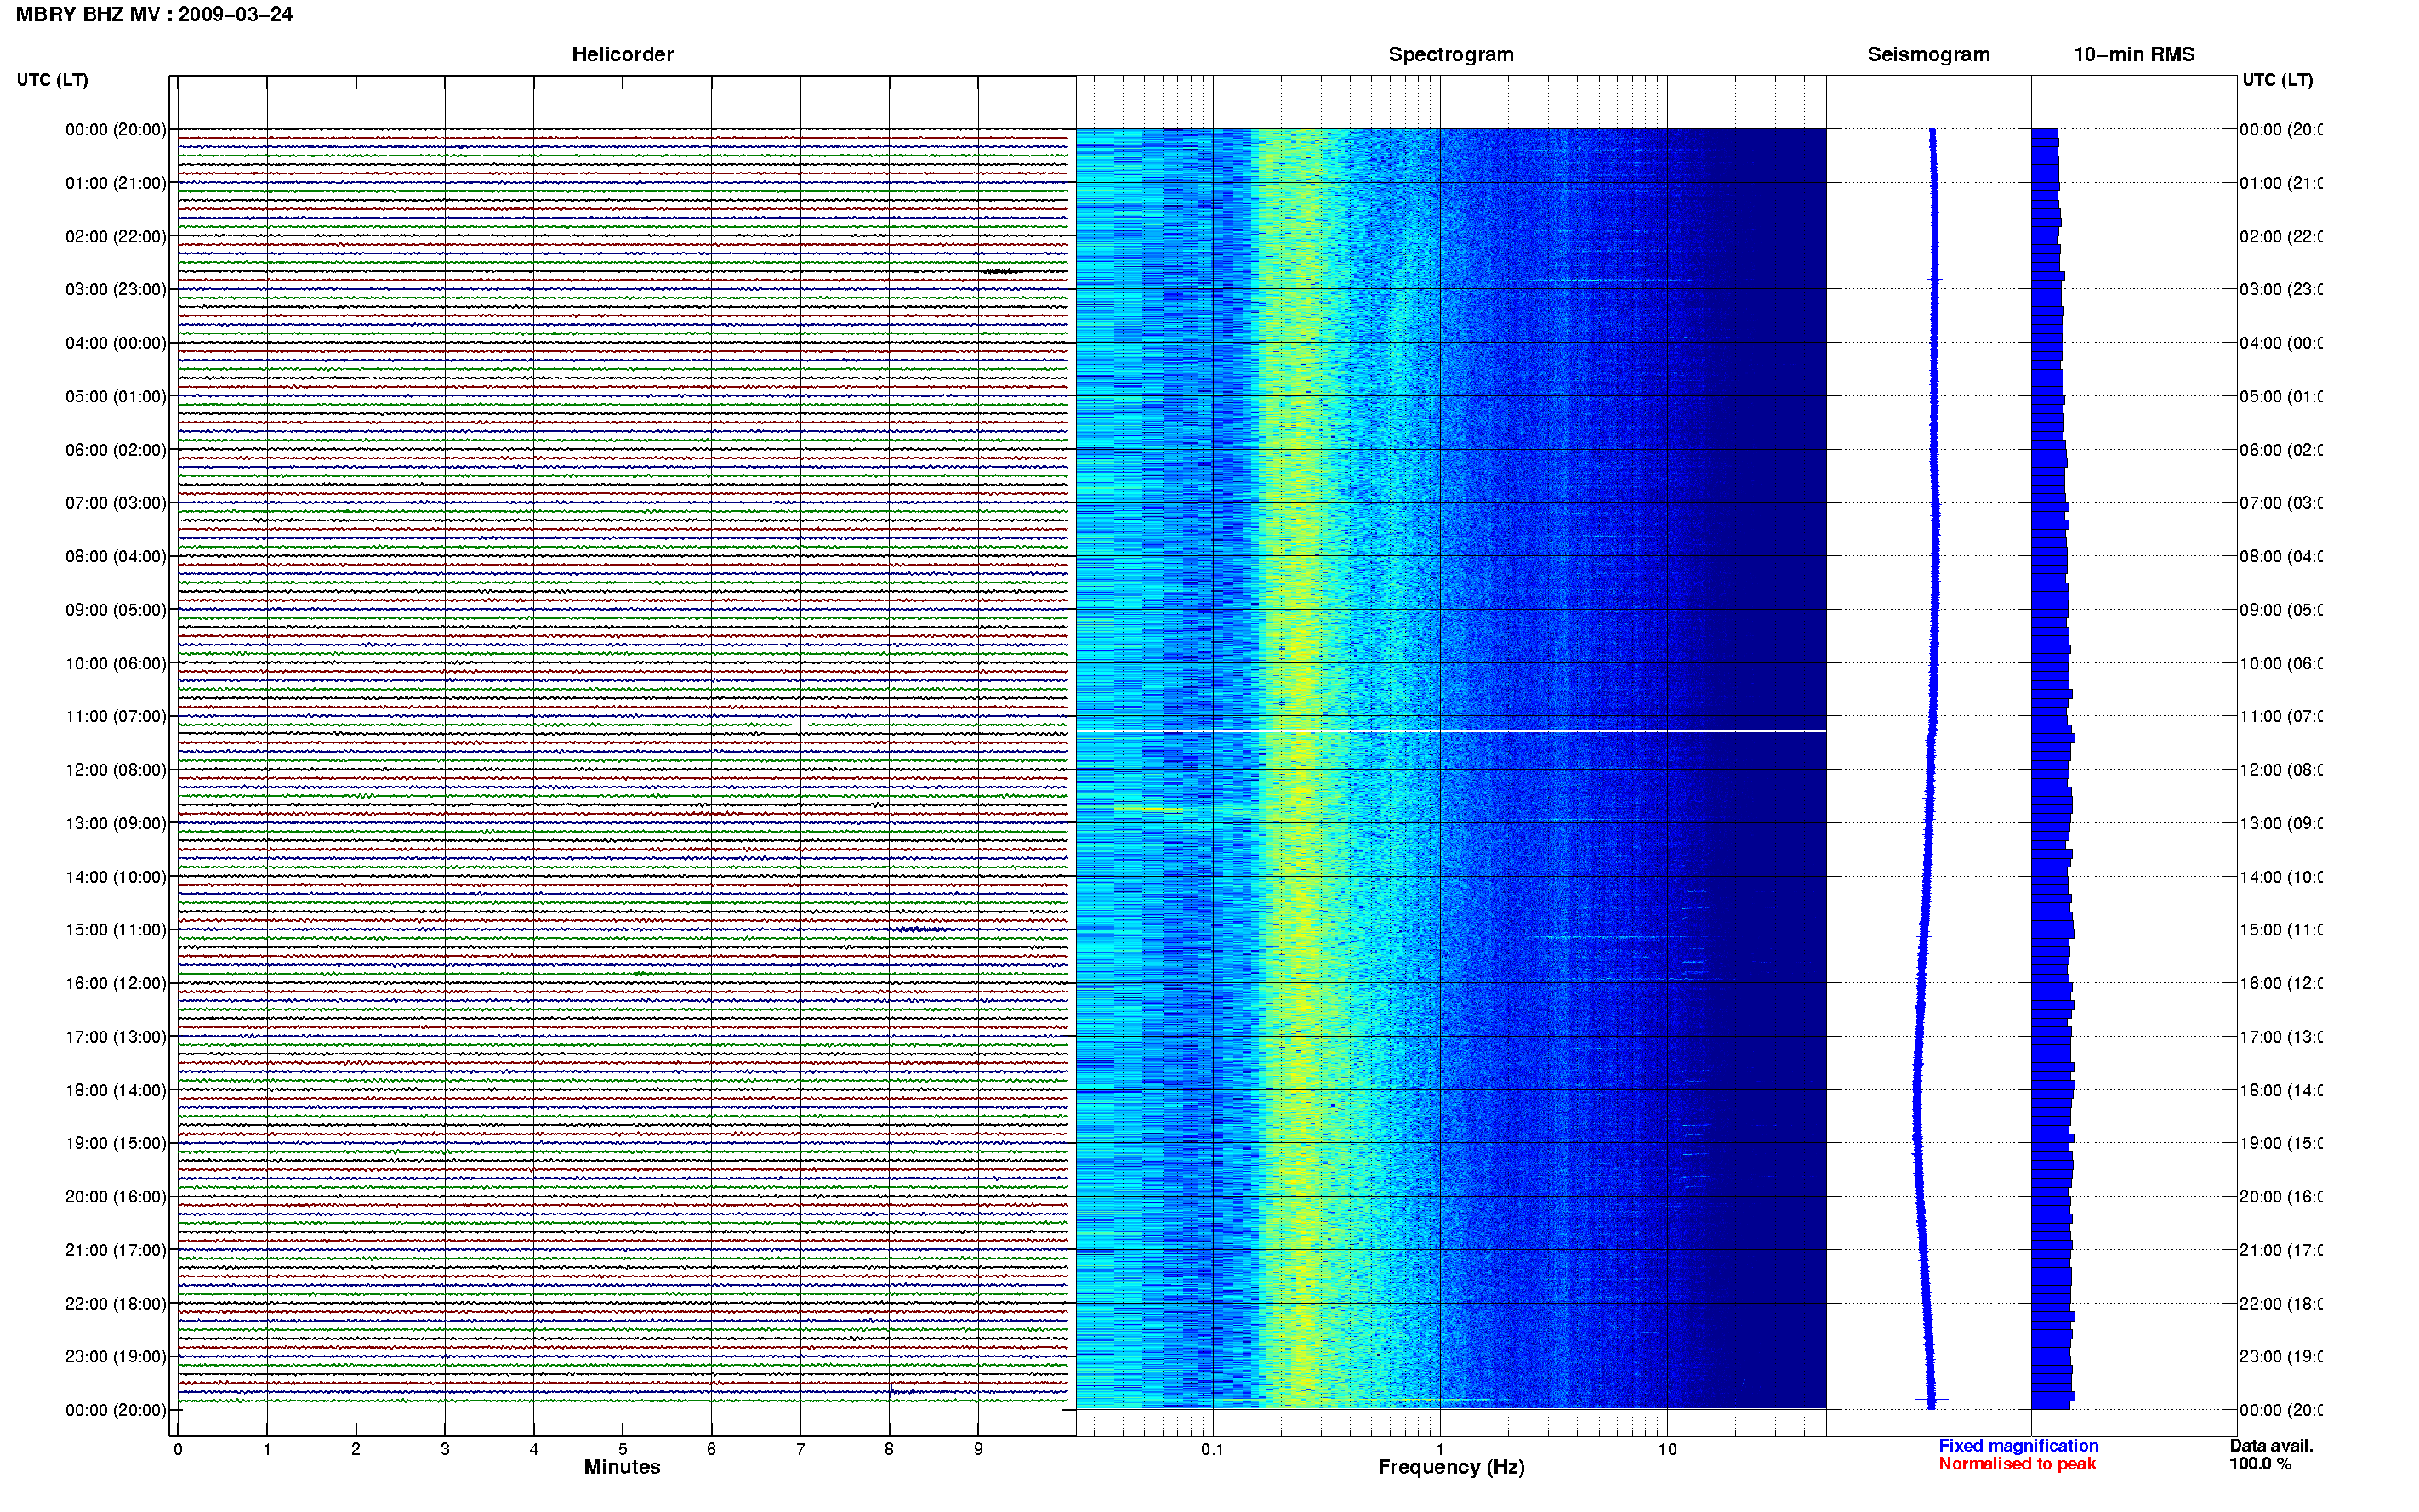
Task: Click the blue 'Fixed magnification' legend text
Action: (2018, 1446)
